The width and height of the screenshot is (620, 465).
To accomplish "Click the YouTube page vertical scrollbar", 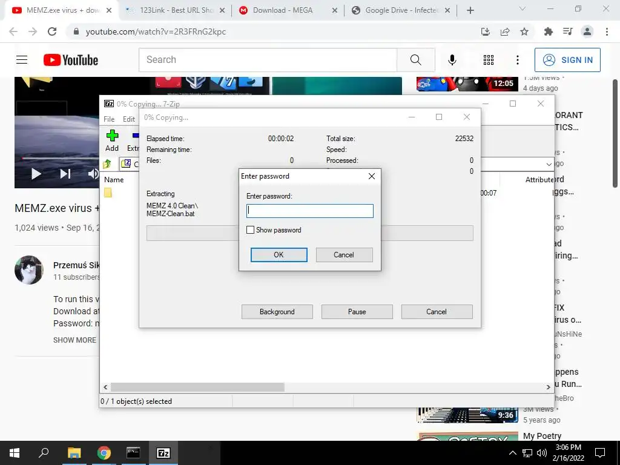I will pos(615,133).
